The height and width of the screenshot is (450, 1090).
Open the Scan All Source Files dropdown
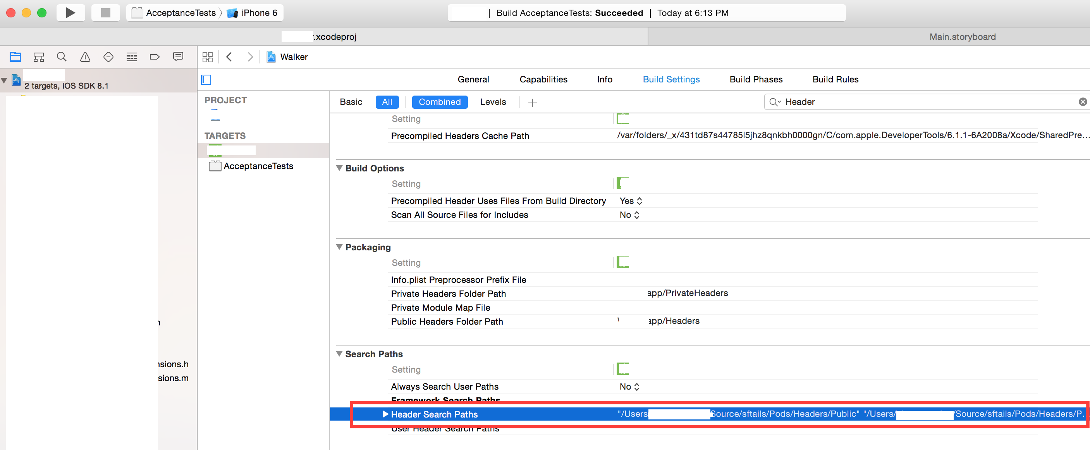(629, 215)
